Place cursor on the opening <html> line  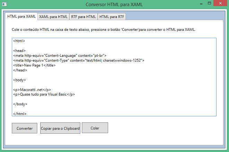click(19, 41)
